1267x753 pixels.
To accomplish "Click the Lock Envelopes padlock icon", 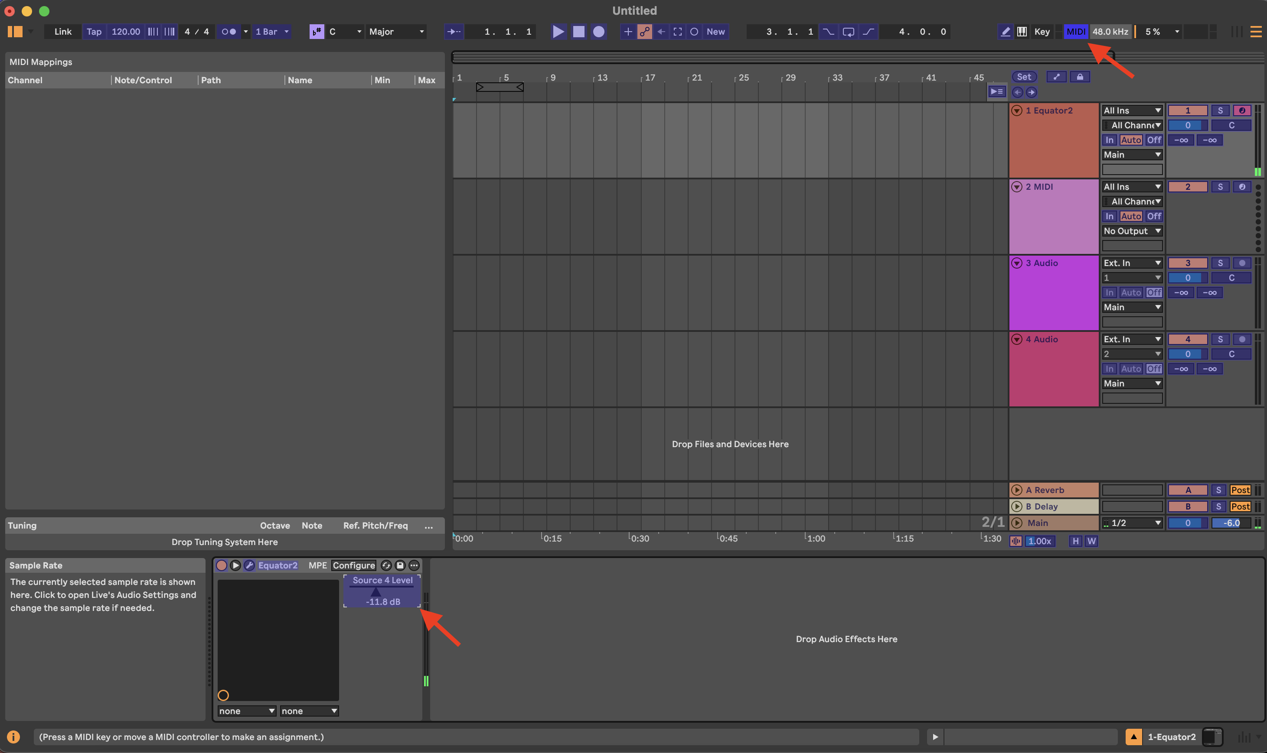I will pos(1080,77).
